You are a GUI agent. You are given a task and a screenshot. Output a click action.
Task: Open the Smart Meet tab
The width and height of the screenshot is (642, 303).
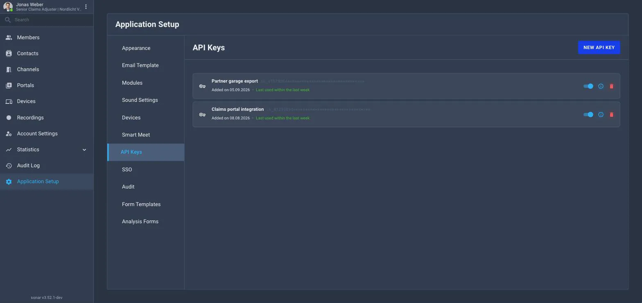[x=146, y=135]
